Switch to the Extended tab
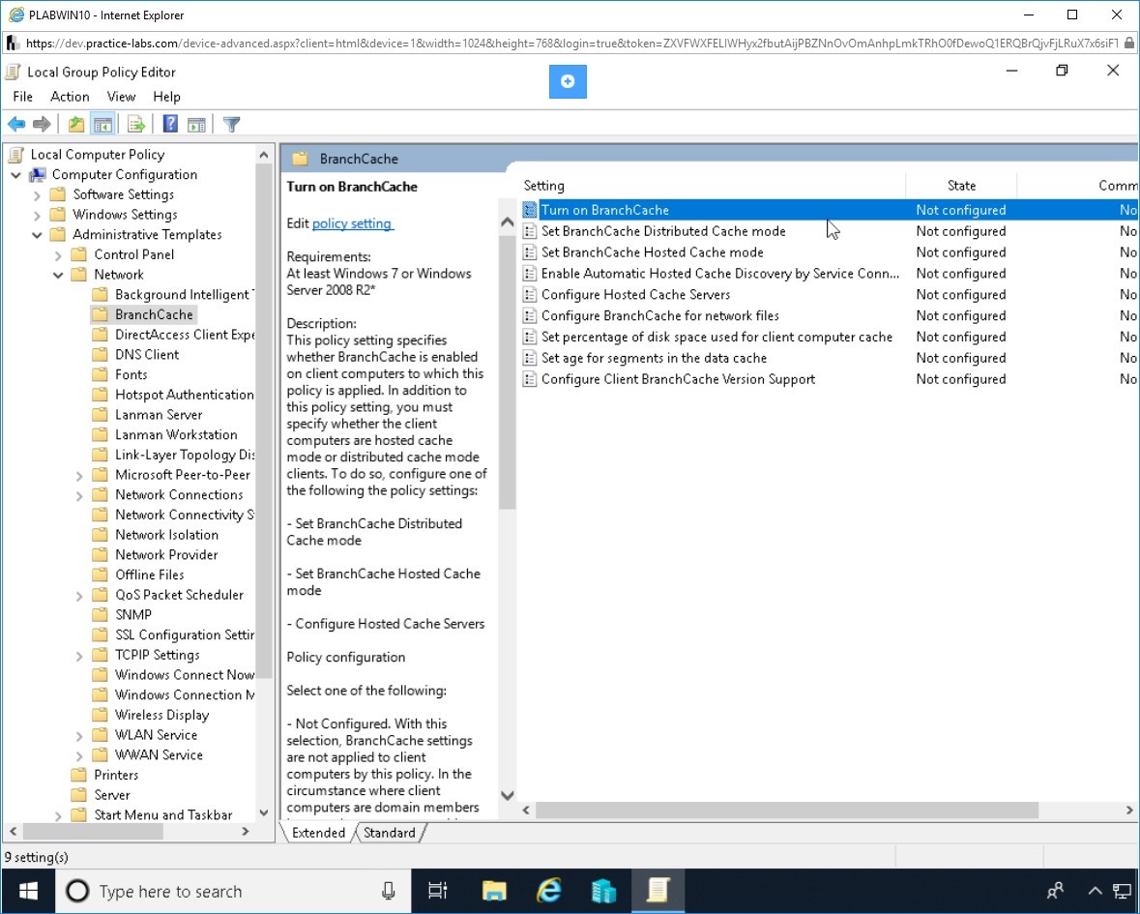Screen dimensions: 1140x914 click(x=318, y=833)
